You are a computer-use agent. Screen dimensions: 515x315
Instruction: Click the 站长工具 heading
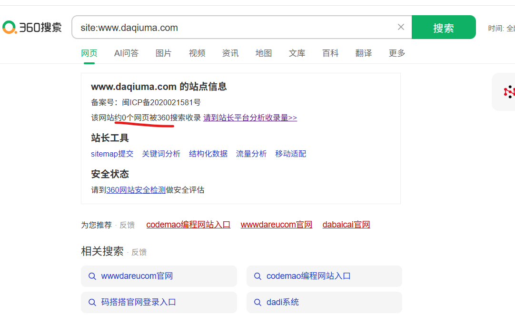click(109, 138)
